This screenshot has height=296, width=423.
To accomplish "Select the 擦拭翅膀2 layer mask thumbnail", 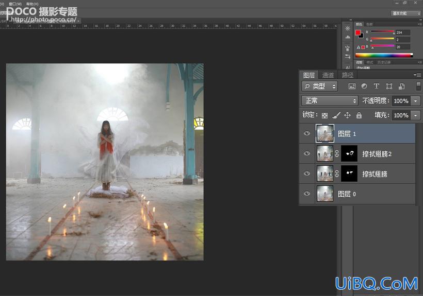I will 349,153.
